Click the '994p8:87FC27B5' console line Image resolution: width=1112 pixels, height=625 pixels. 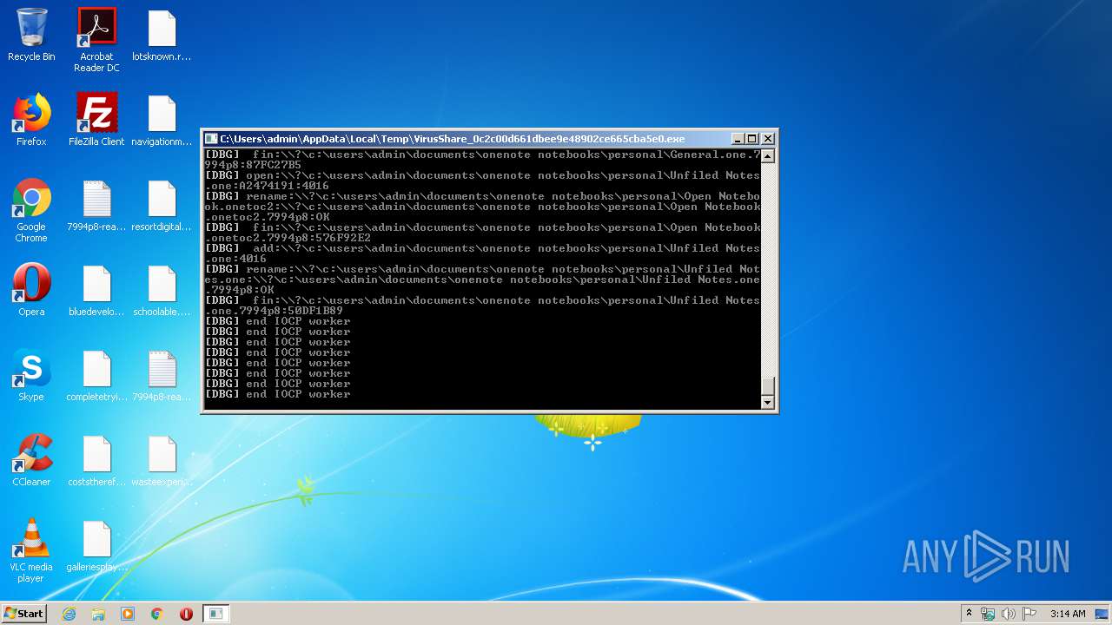[253, 165]
